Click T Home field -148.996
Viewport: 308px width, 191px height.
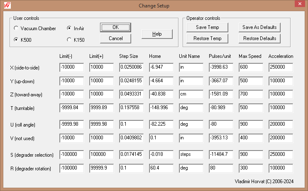point(161,108)
